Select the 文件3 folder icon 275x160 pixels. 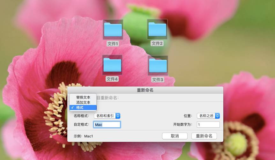[x=157, y=66]
